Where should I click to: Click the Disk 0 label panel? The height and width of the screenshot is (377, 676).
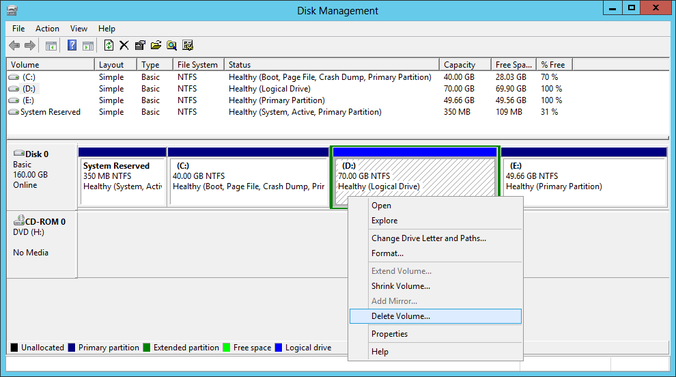(x=42, y=178)
